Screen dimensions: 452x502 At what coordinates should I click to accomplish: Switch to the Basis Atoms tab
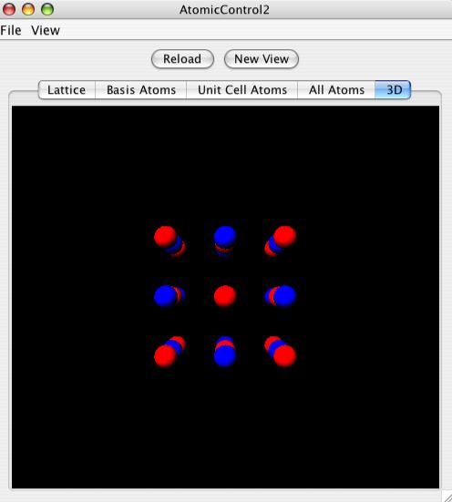click(x=141, y=89)
